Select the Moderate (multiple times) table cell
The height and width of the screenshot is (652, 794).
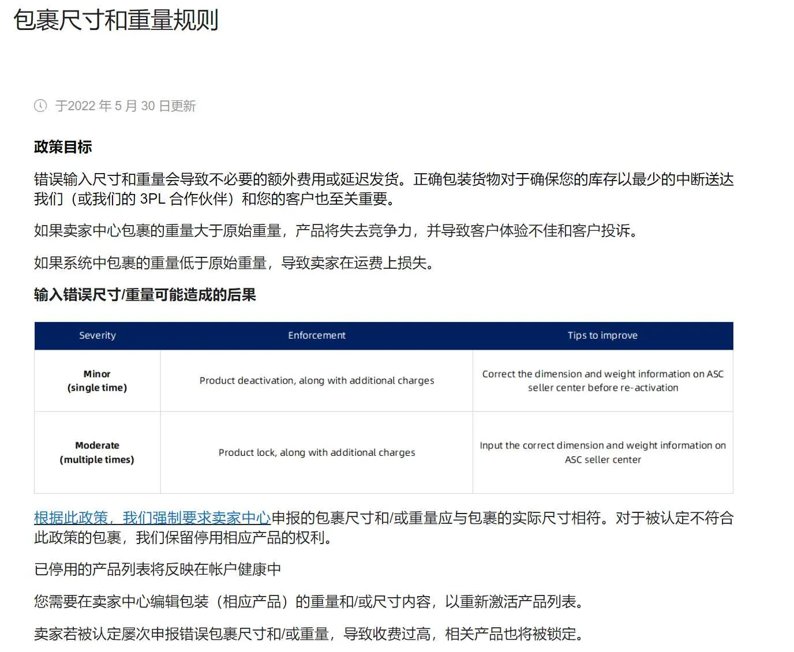pos(97,452)
